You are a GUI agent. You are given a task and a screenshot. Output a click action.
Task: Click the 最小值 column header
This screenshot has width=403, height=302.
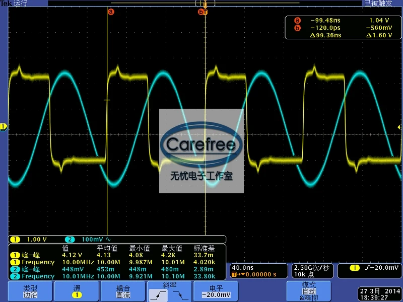pos(140,248)
